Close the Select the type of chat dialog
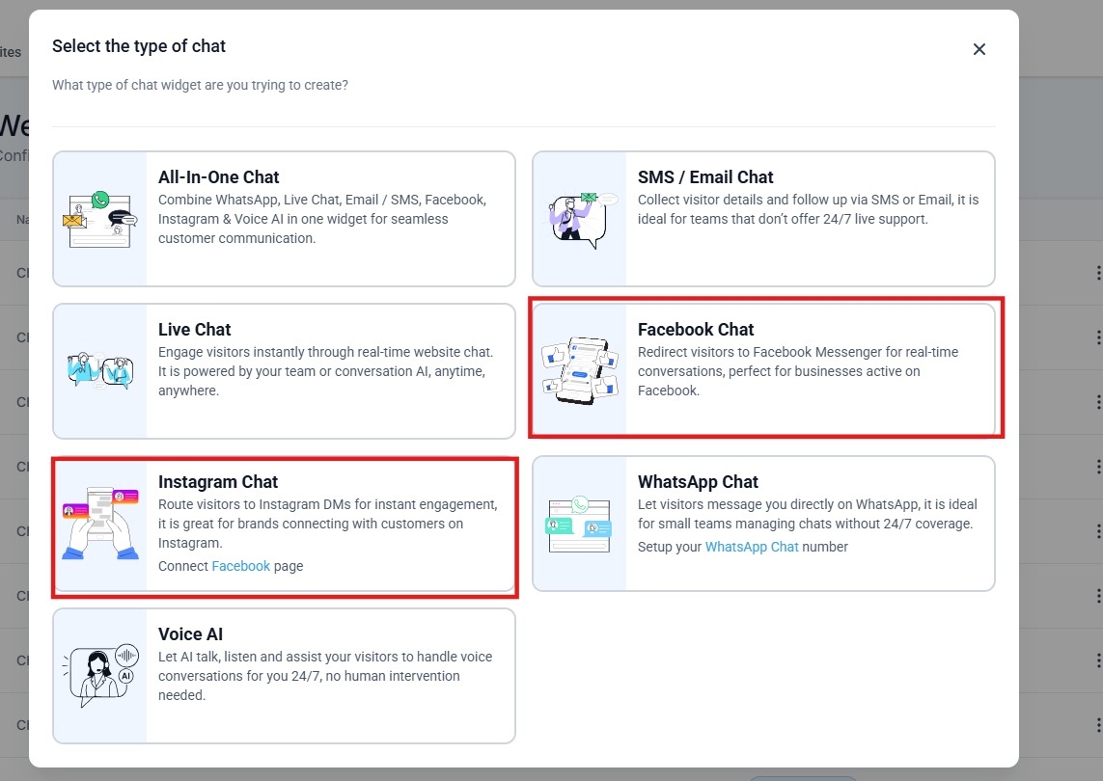The image size is (1103, 781). click(x=979, y=49)
